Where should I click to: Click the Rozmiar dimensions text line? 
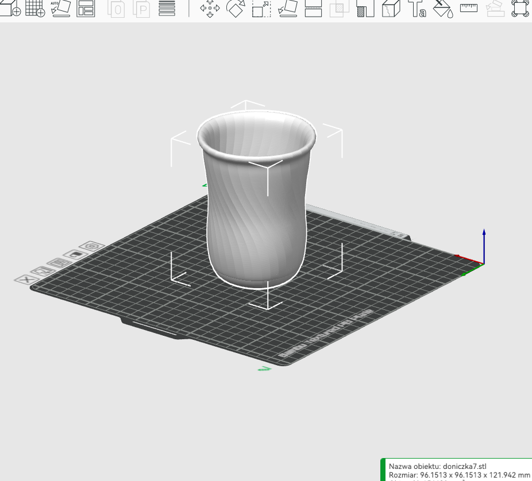459,475
